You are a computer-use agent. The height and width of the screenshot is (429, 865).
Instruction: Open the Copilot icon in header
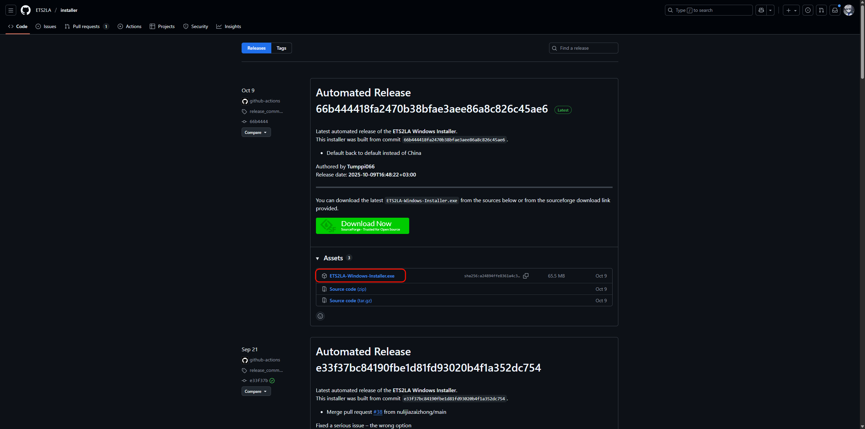pyautogui.click(x=761, y=10)
